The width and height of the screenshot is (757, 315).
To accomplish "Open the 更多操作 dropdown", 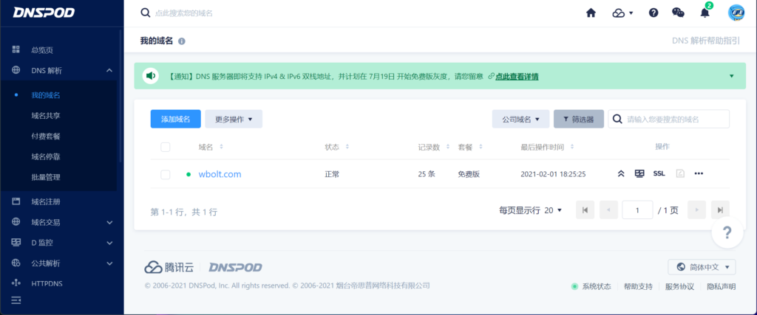I will [234, 119].
